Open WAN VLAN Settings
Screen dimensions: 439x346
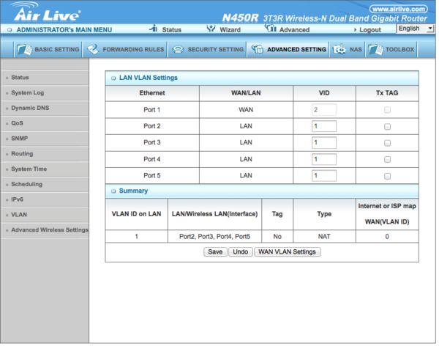[x=287, y=251]
